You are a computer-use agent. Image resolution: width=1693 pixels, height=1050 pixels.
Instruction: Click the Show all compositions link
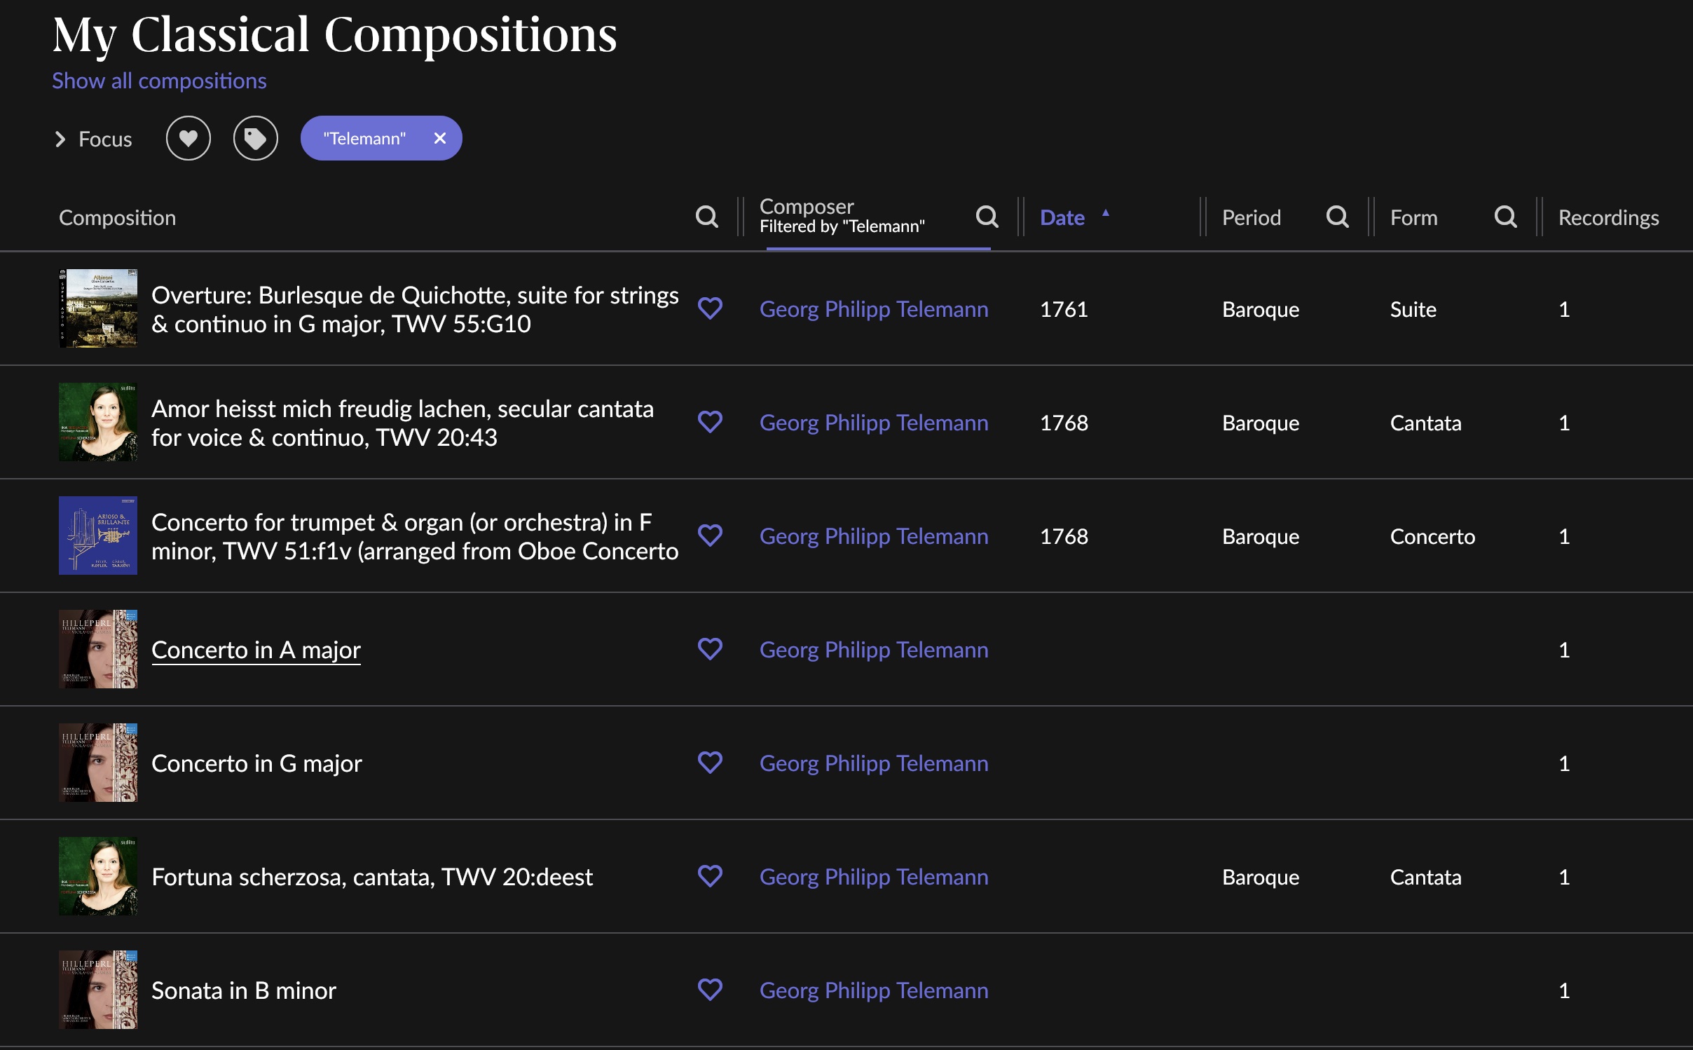[x=159, y=81]
